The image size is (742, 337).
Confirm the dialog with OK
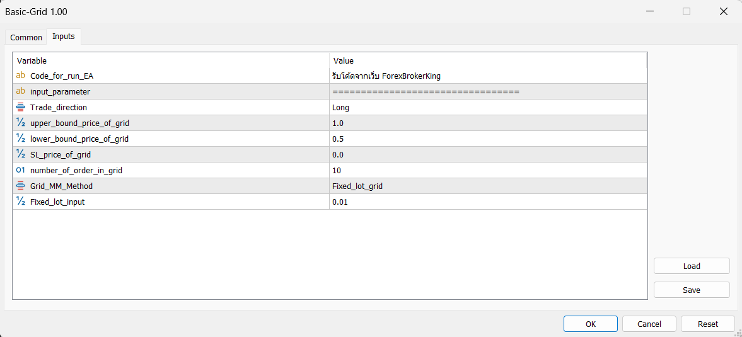pyautogui.click(x=591, y=324)
